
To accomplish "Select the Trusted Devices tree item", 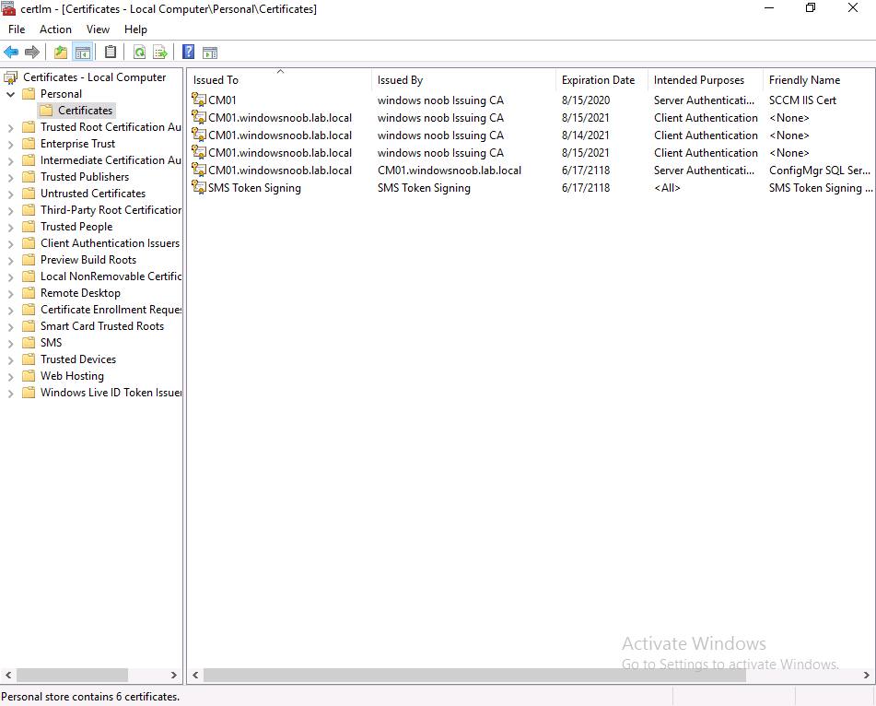I will [x=78, y=359].
